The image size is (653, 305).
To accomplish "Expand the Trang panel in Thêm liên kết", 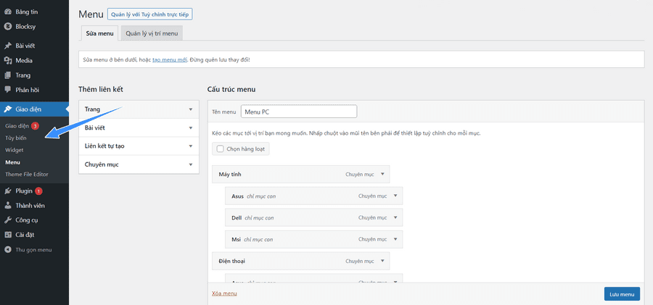I will tap(191, 109).
